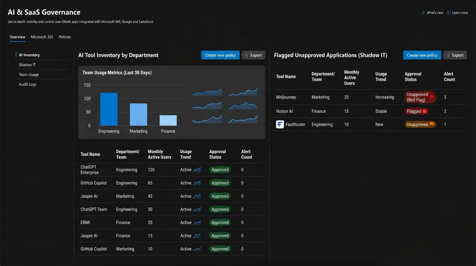Click the ChatGPT Enterprise tool name

point(89,170)
